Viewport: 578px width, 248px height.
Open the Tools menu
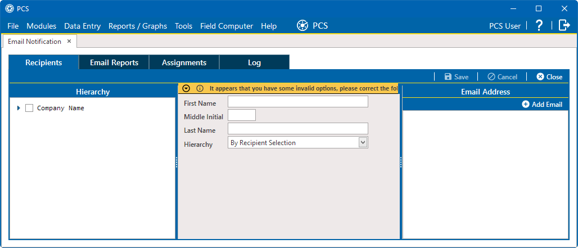point(183,26)
